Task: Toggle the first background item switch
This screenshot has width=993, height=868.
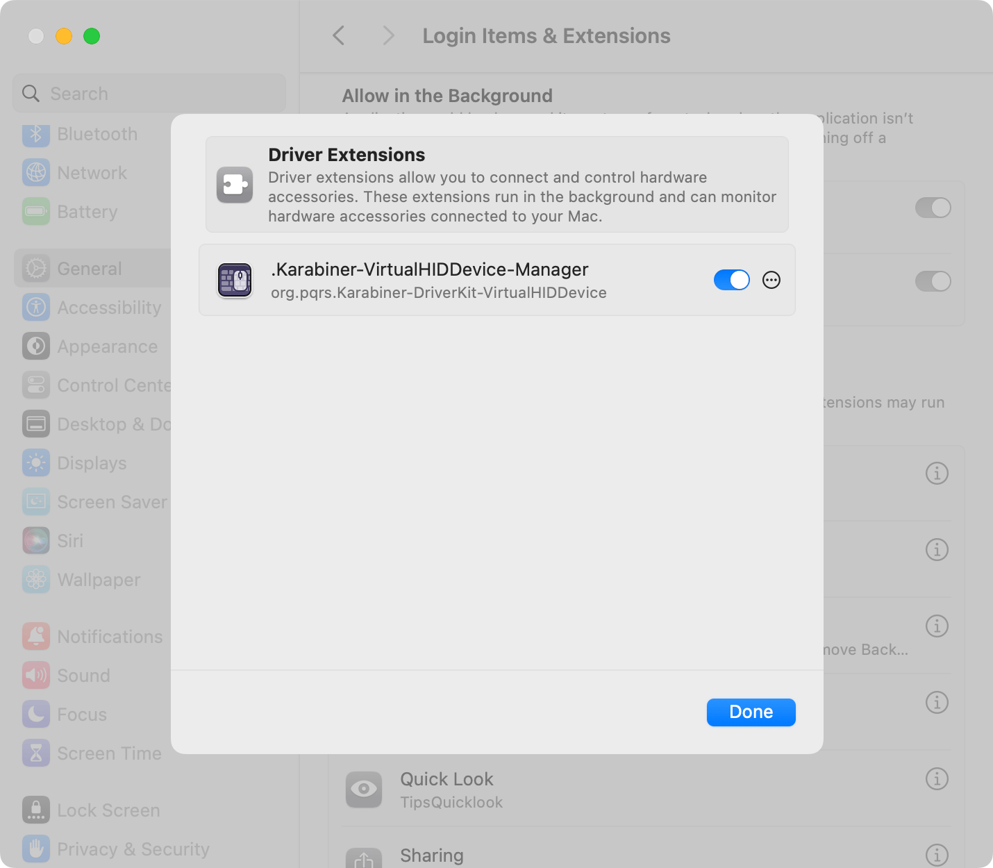Action: click(933, 208)
